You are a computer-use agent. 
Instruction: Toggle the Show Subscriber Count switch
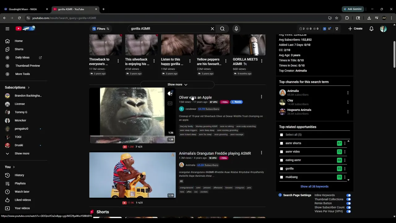349,208
